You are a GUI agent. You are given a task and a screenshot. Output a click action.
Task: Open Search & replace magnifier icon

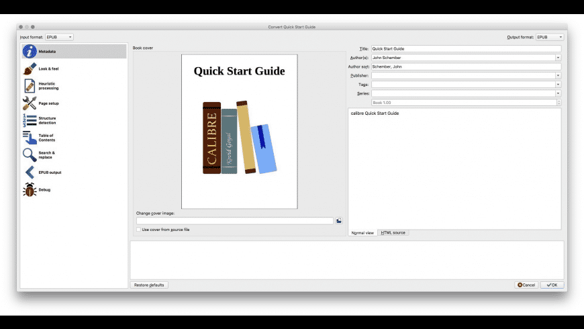[30, 155]
